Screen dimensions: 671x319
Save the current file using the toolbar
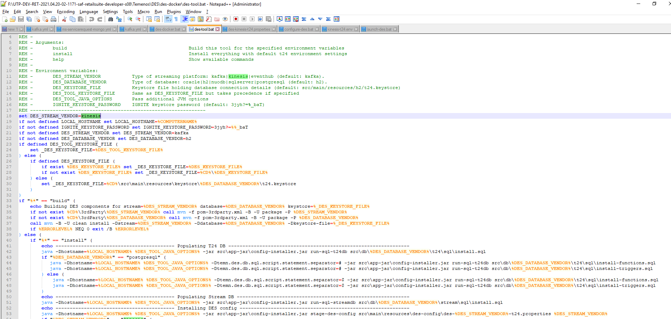pos(21,19)
